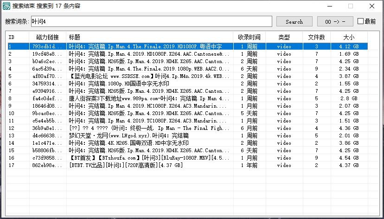The image size is (384, 219).
Task: Minimize the search window
Action: click(329, 6)
